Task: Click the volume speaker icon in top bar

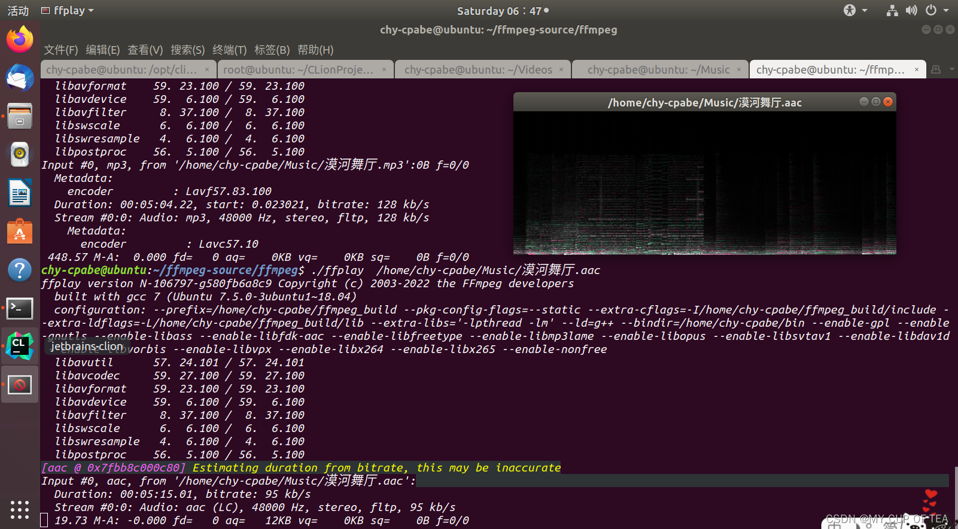Action: point(911,10)
